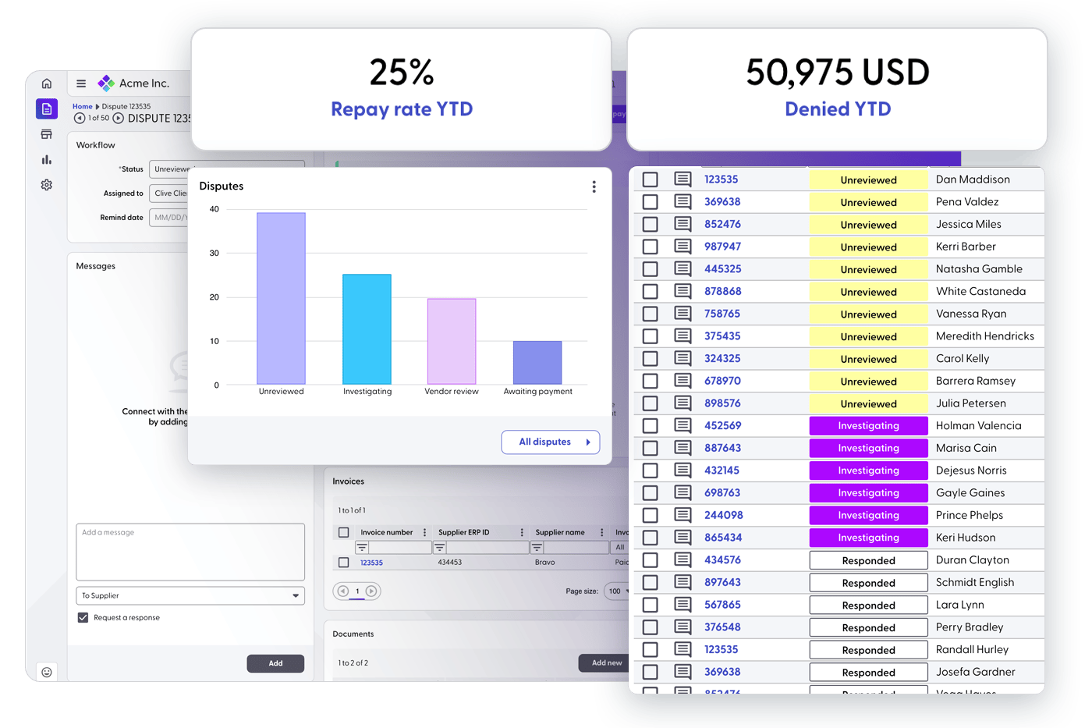Click the All disputes button
This screenshot has height=728, width=1092.
click(550, 442)
